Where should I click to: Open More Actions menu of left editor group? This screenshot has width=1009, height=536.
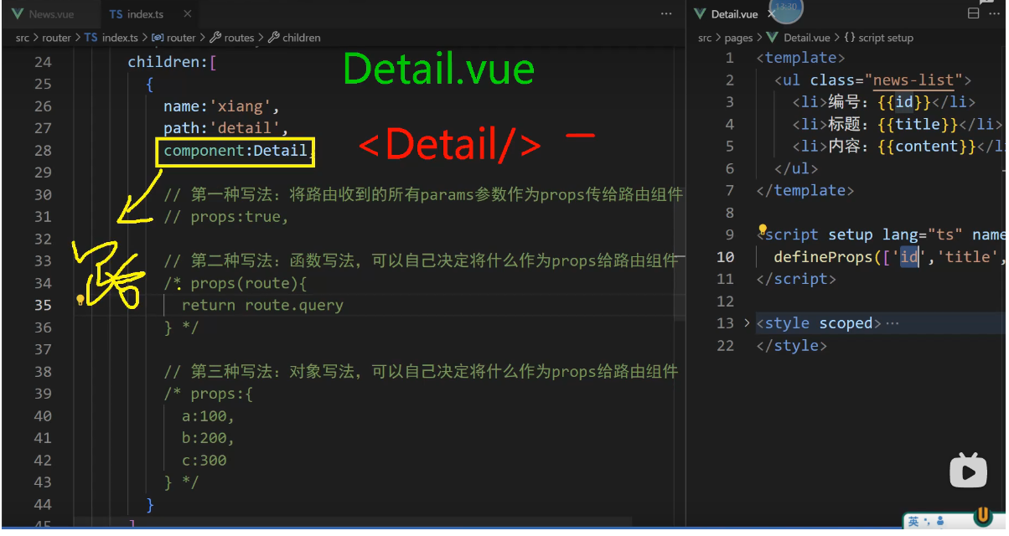[x=666, y=14]
